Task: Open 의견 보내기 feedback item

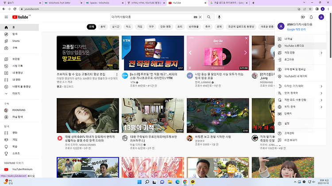Action: tap(301, 140)
